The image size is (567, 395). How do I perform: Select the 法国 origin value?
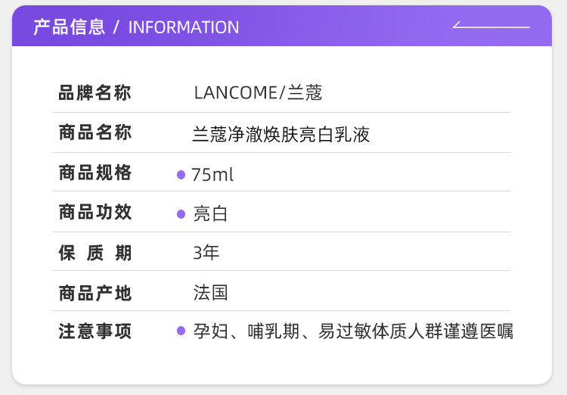(x=210, y=293)
